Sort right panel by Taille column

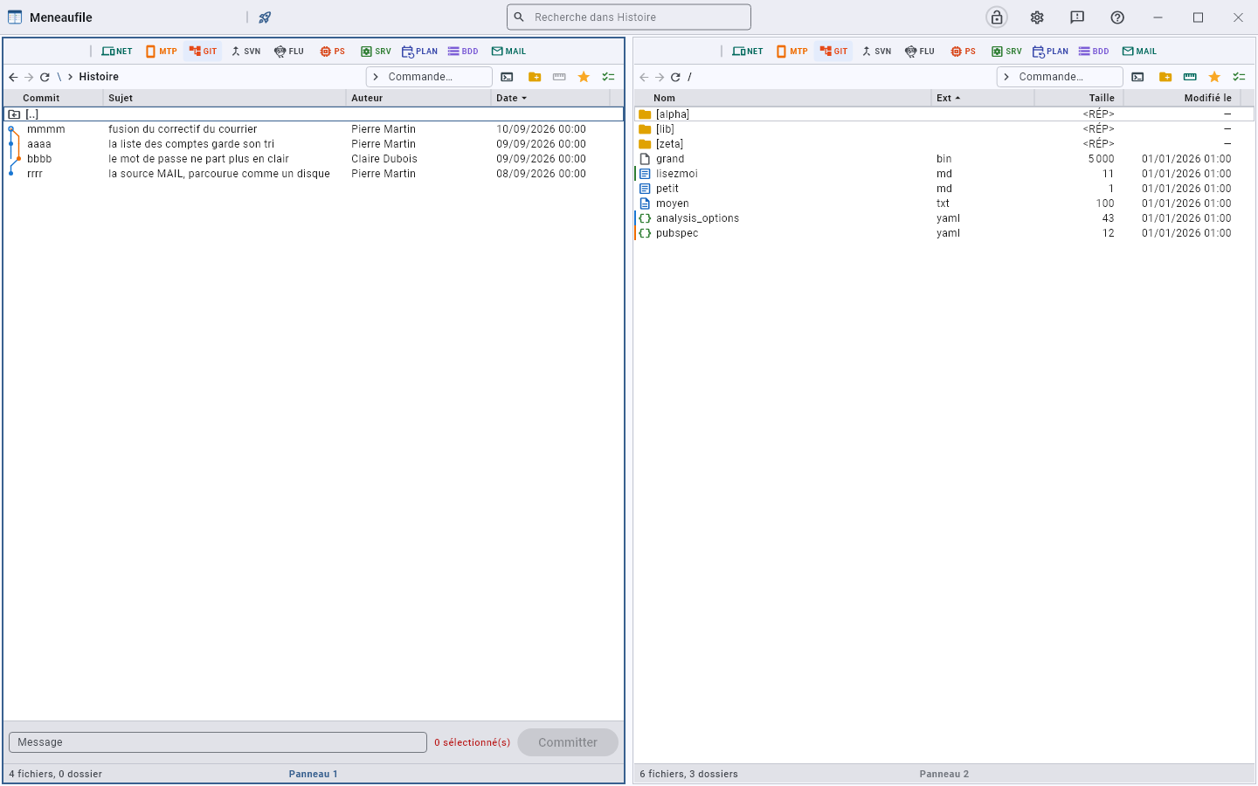(1079, 98)
